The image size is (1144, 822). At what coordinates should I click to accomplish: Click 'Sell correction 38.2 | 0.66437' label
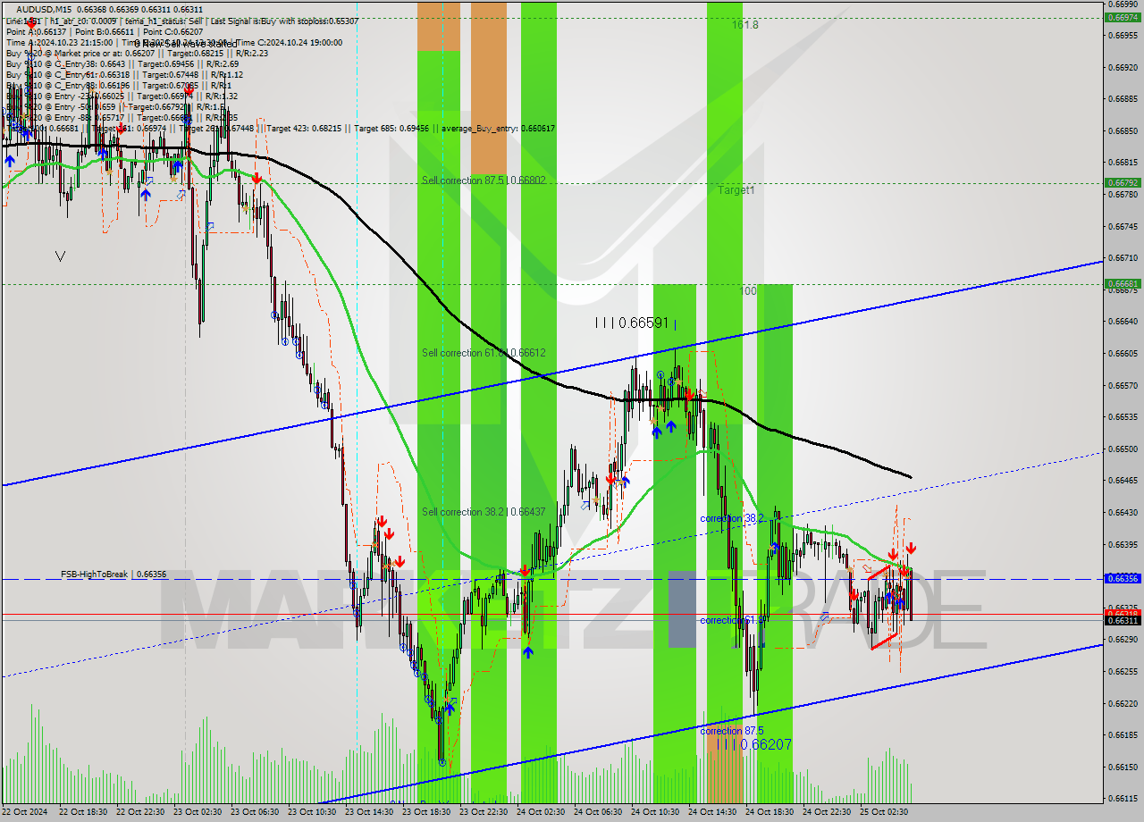point(484,512)
